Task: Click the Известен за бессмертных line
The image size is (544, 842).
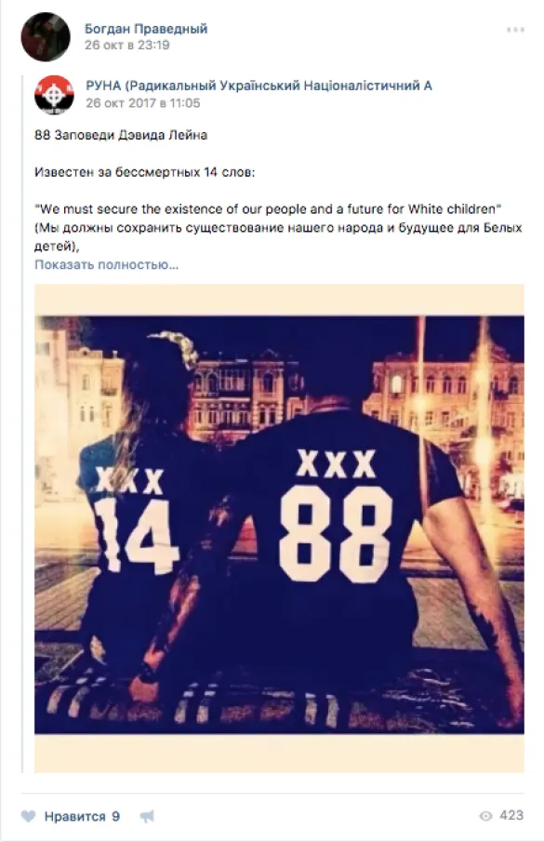Action: point(145,172)
